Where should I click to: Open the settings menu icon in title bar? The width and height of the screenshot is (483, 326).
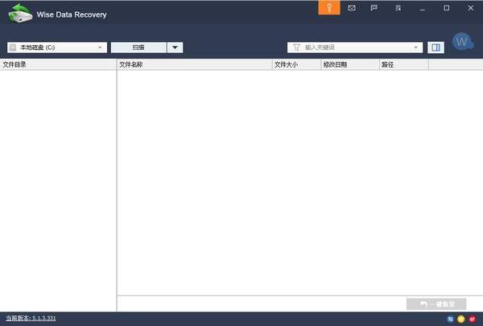(398, 8)
